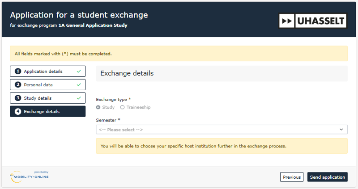Select the Study exchange type radio button
The width and height of the screenshot is (358, 189).
pyautogui.click(x=98, y=107)
